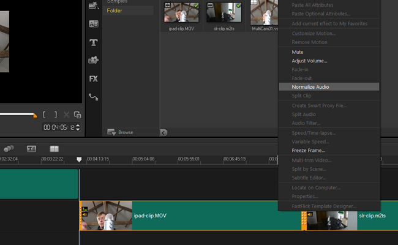Click the orange trim marker on preview scrubber

35,116
